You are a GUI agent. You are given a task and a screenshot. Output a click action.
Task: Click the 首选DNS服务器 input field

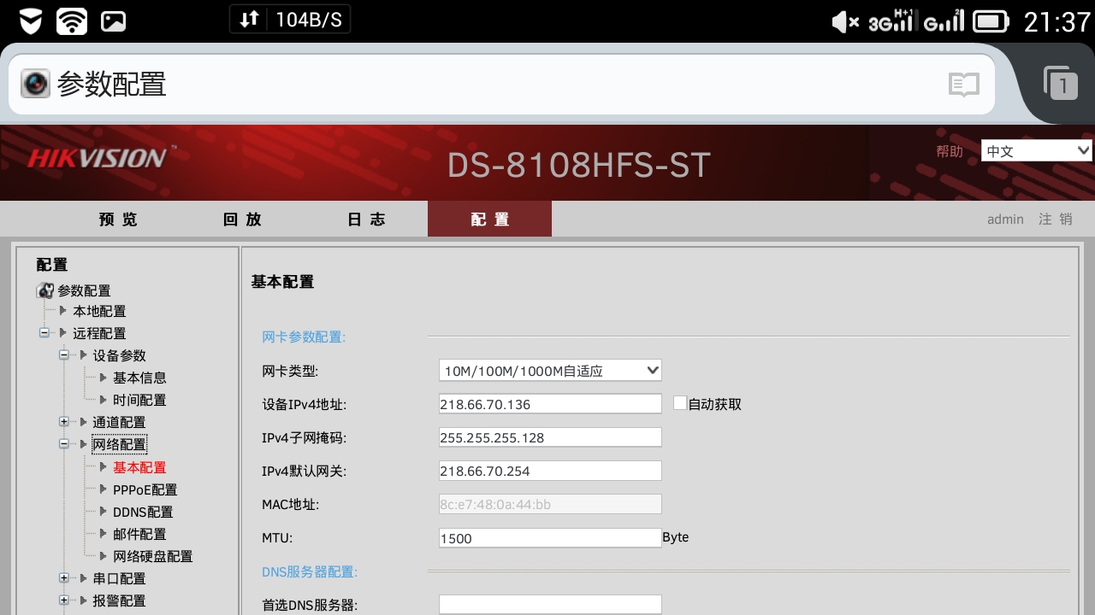coord(550,605)
